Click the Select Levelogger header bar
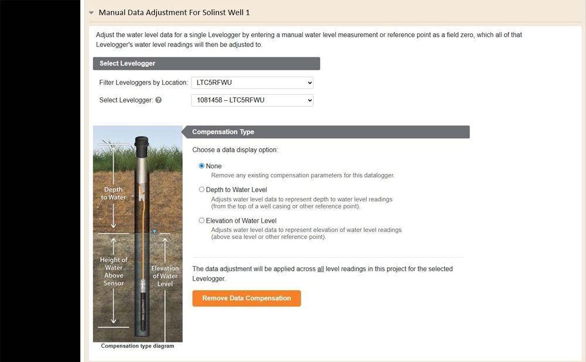This screenshot has height=362, width=586. click(206, 63)
